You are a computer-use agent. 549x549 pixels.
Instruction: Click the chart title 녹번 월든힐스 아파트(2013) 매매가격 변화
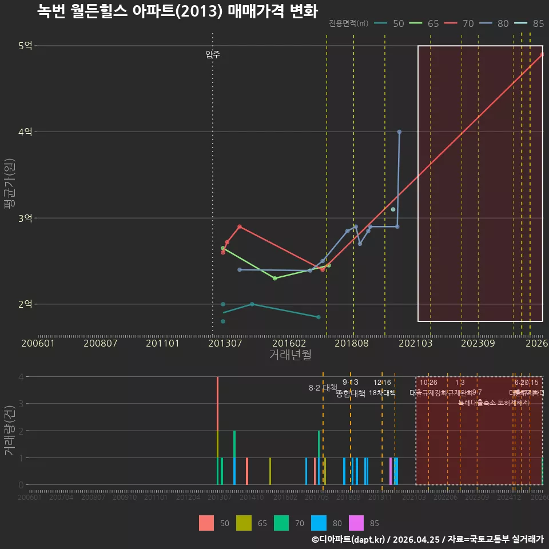tap(177, 11)
